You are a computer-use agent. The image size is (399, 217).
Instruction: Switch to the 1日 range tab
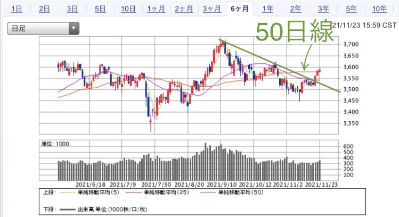tap(17, 9)
